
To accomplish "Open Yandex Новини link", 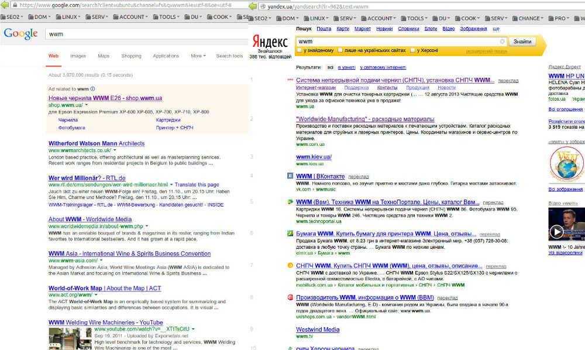I will point(384,29).
